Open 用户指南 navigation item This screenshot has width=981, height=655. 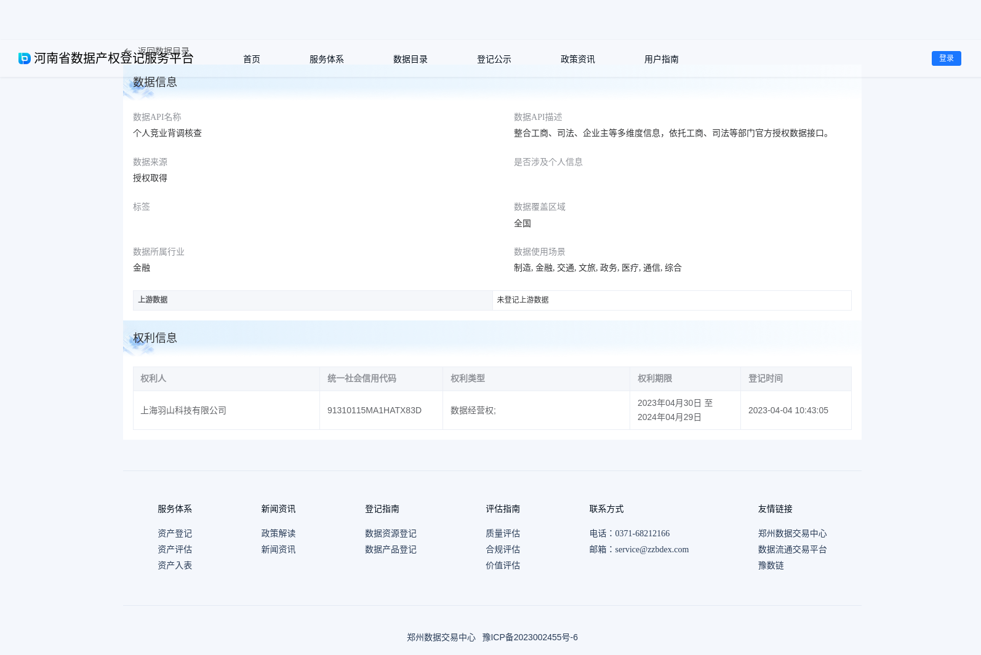tap(662, 59)
